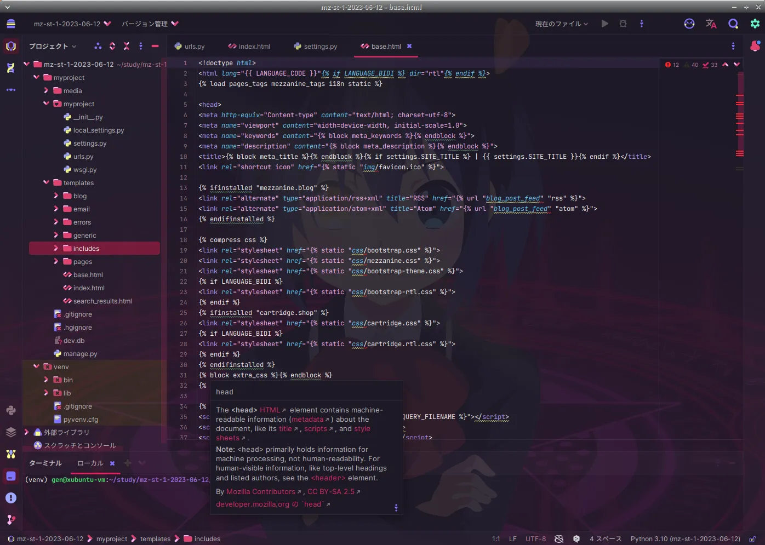
Task: Expand the includes folder
Action: [x=56, y=249]
